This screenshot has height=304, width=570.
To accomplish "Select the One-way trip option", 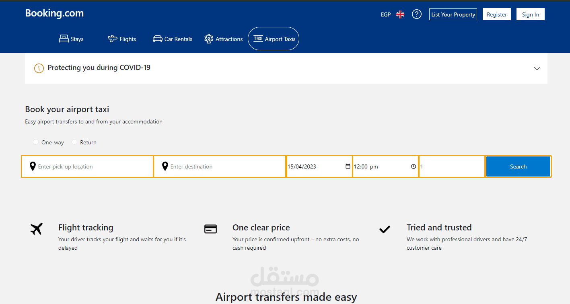I will point(36,142).
